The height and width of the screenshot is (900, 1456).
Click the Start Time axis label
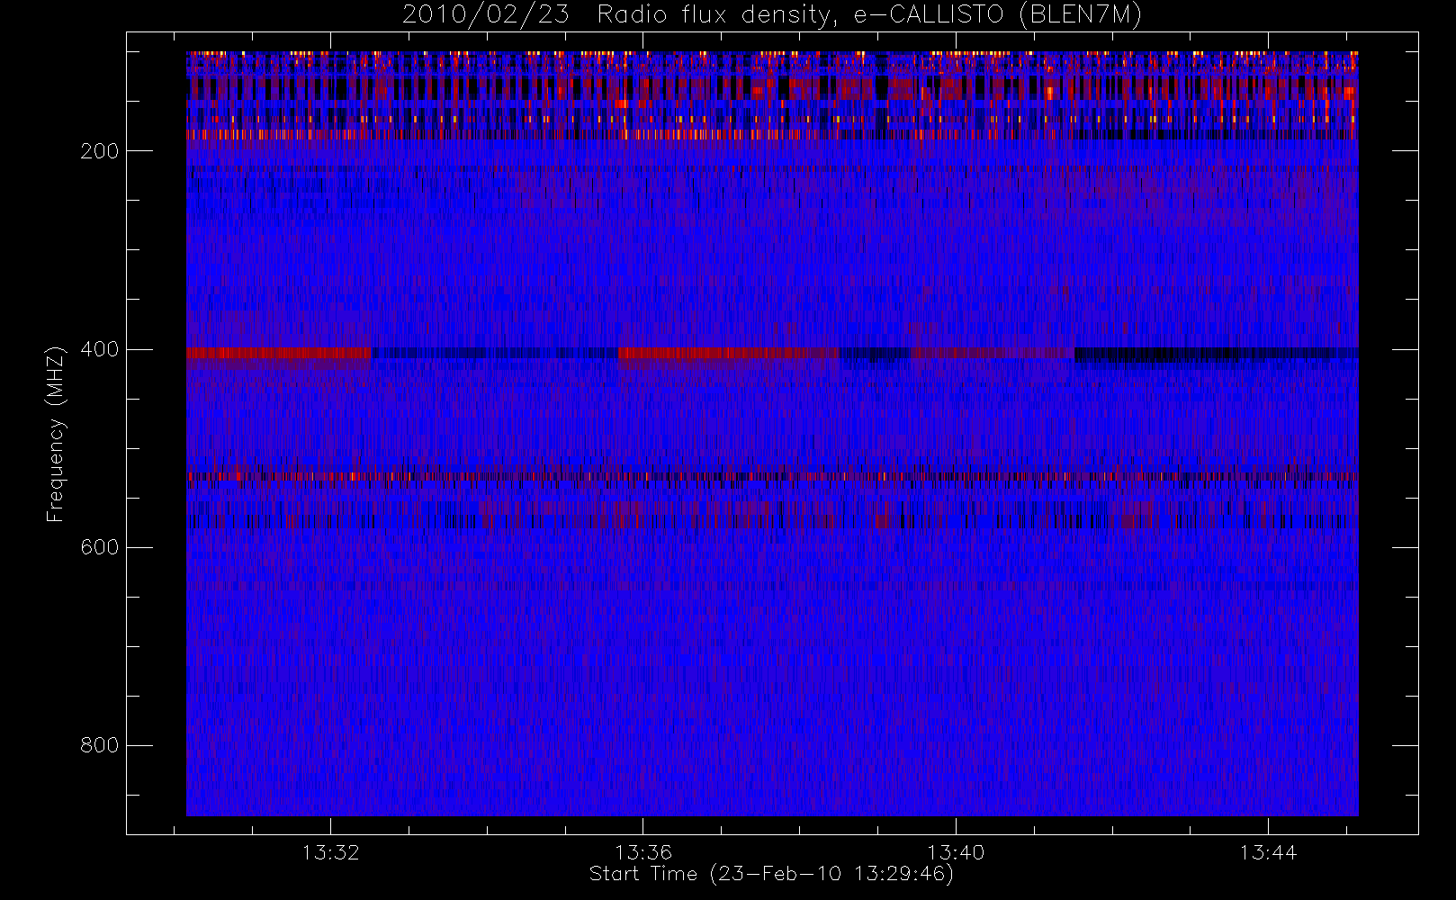pyautogui.click(x=771, y=874)
